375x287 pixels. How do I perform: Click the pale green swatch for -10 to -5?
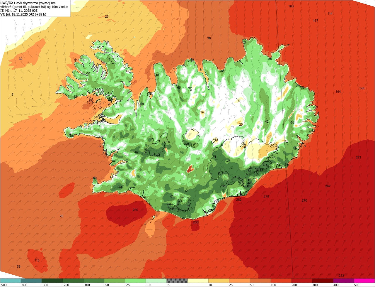tap(156, 281)
